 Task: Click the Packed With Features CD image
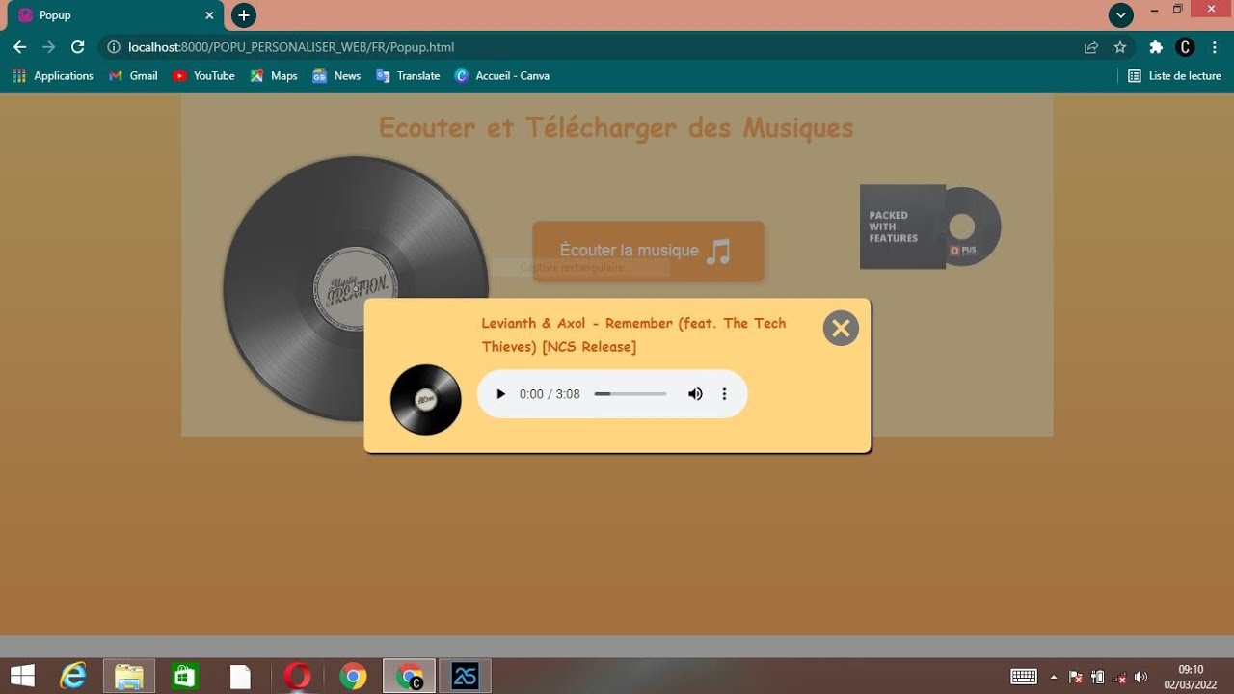(930, 227)
